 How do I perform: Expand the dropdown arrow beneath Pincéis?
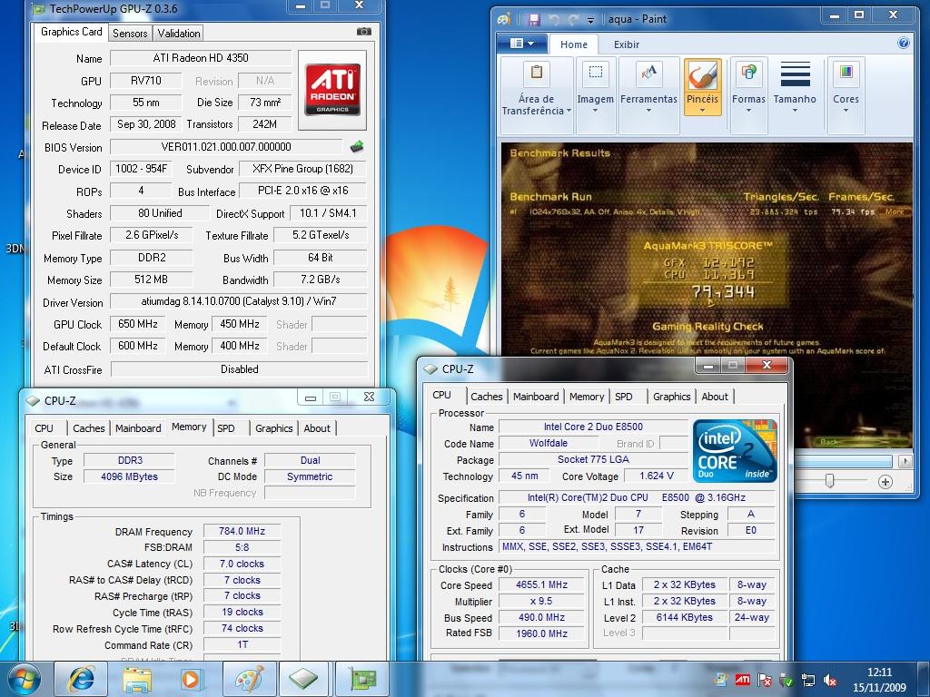pos(702,111)
